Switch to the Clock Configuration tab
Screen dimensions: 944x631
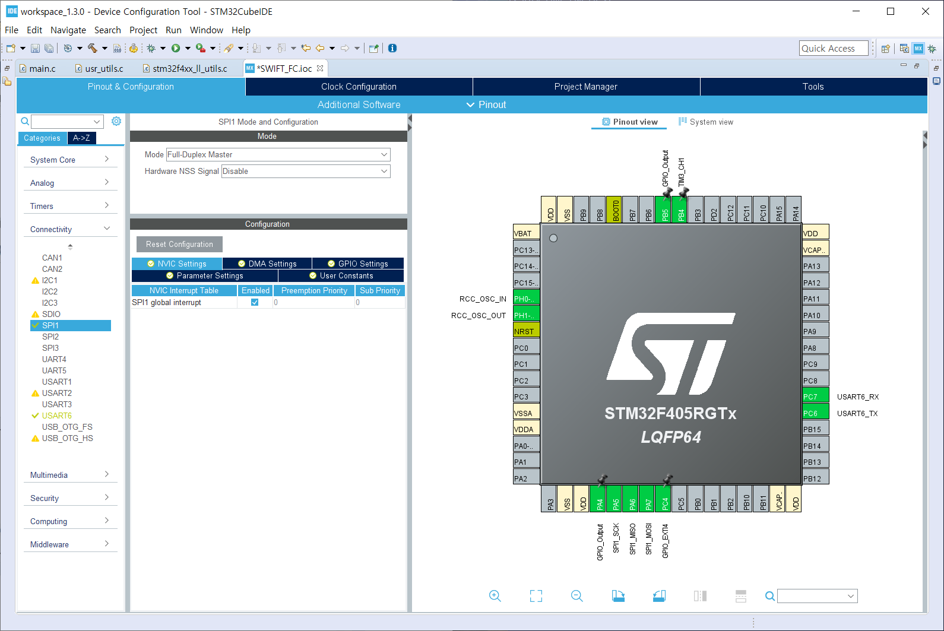coord(359,87)
